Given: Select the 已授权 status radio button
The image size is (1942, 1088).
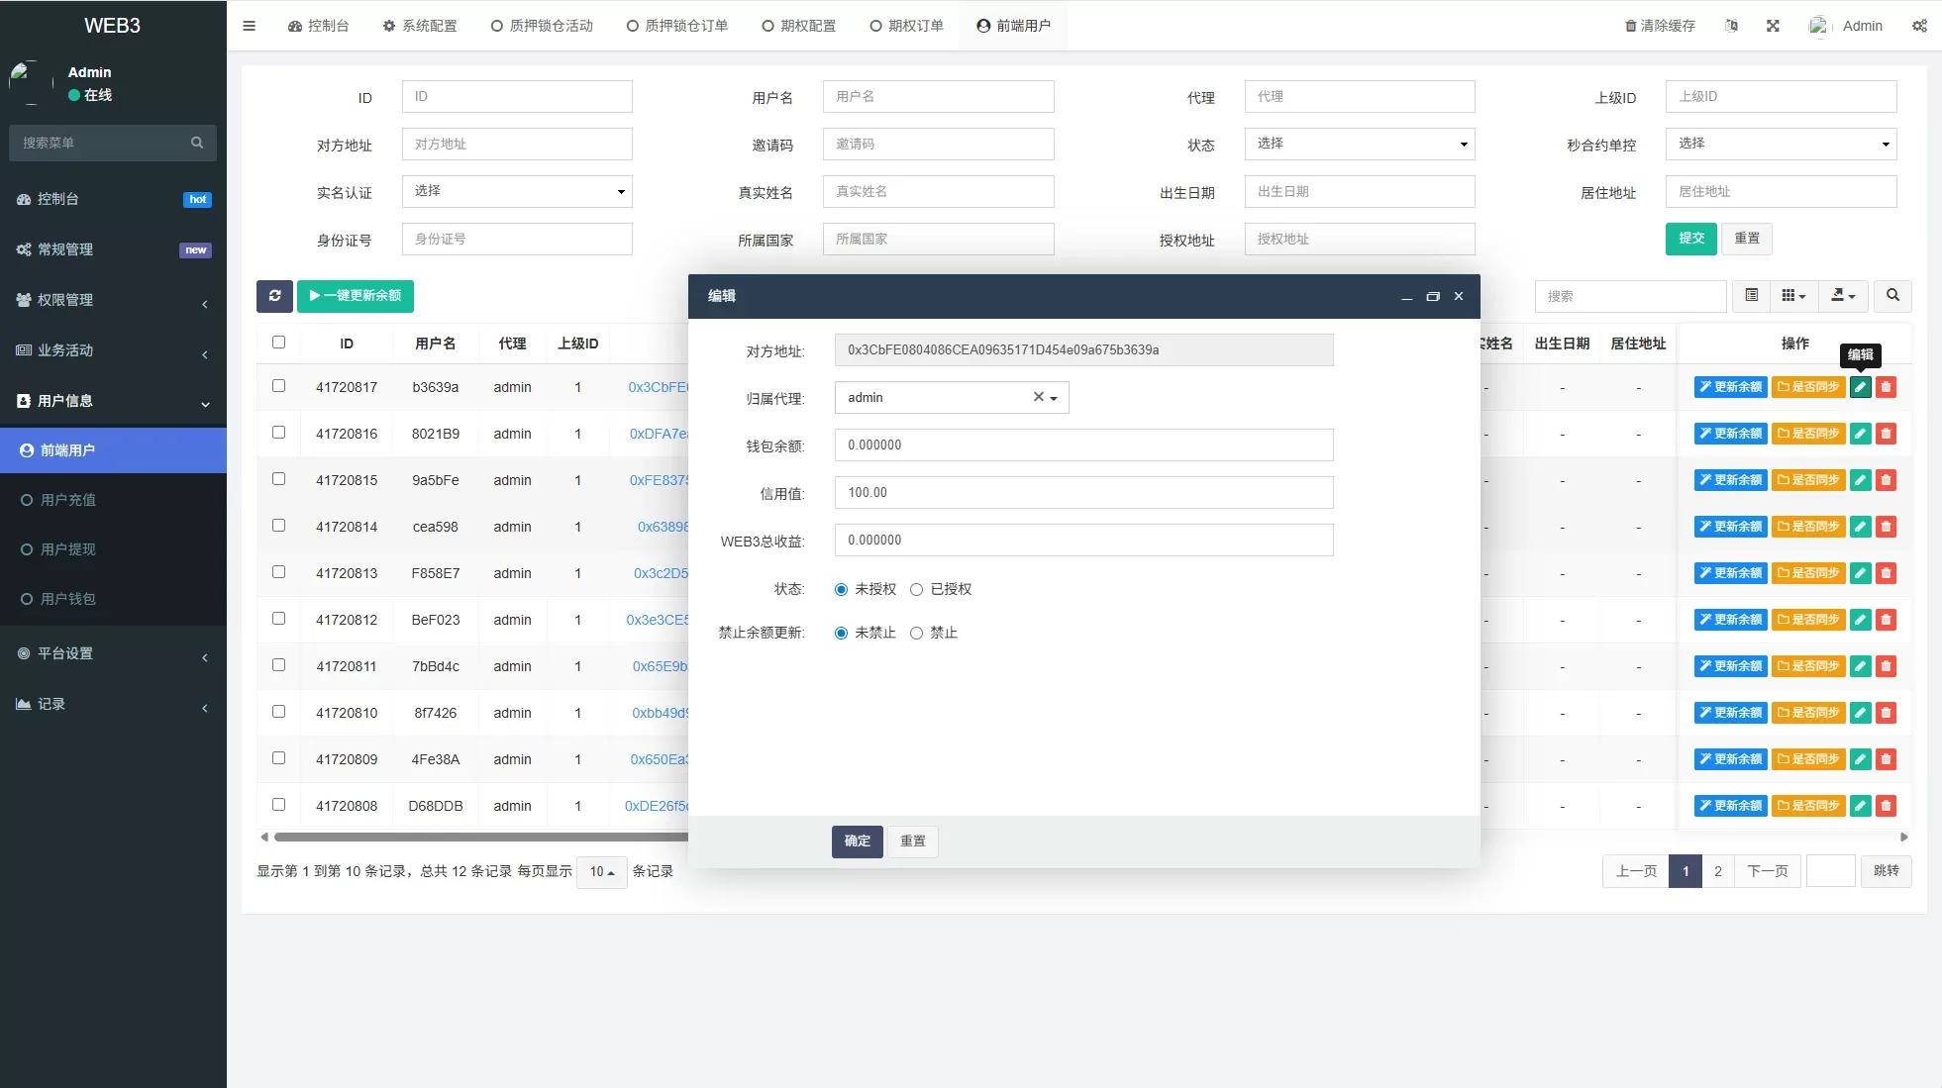Looking at the screenshot, I should click(x=917, y=590).
